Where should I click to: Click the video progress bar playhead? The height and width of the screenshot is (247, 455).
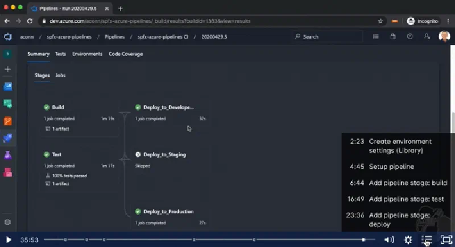coord(363,240)
